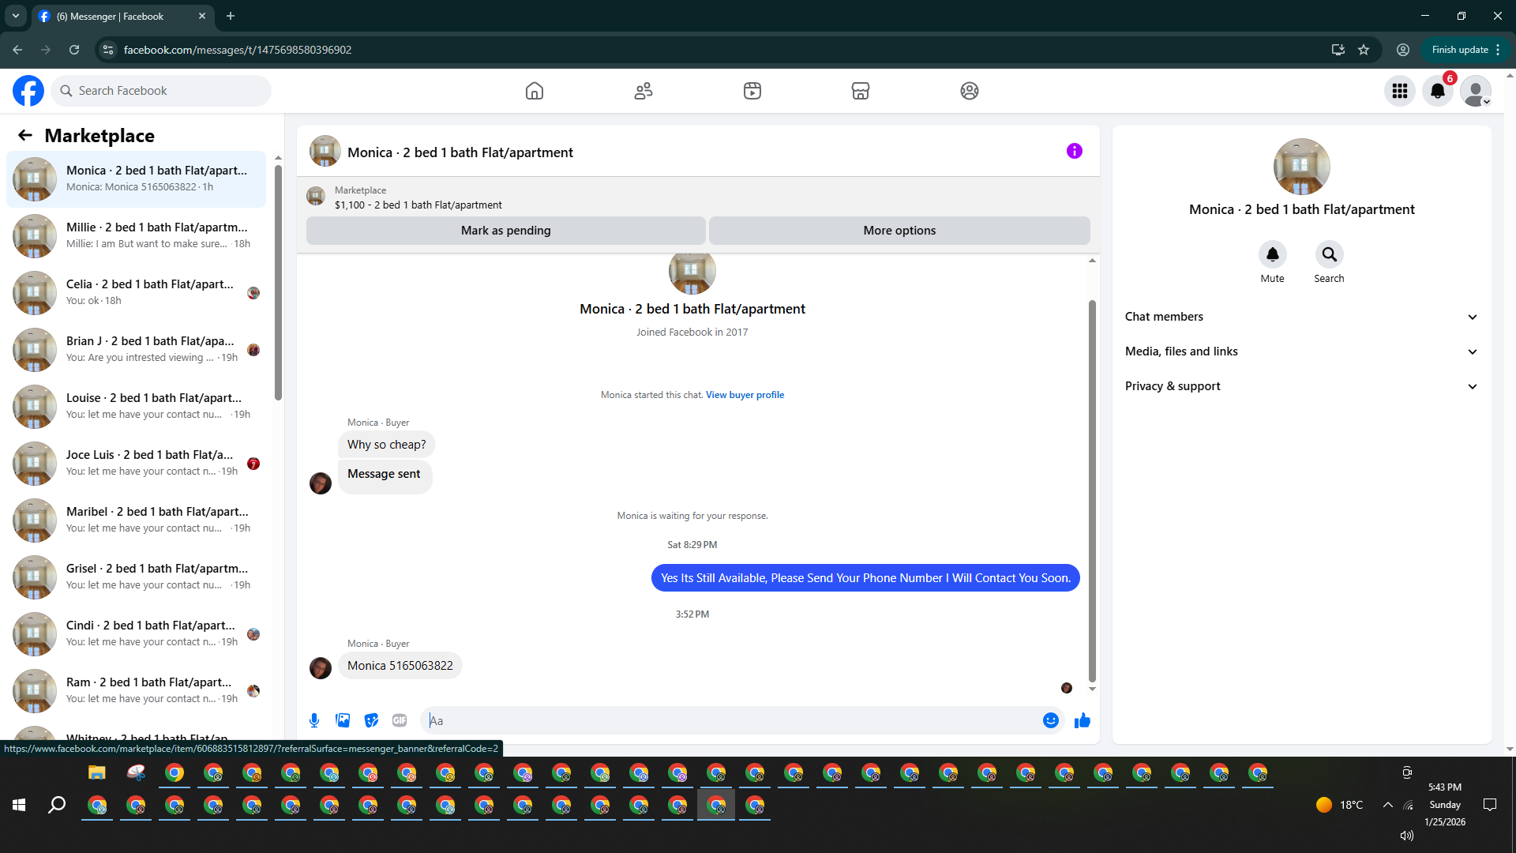Bookmark this page with the star icon
The width and height of the screenshot is (1516, 853).
coord(1364,50)
